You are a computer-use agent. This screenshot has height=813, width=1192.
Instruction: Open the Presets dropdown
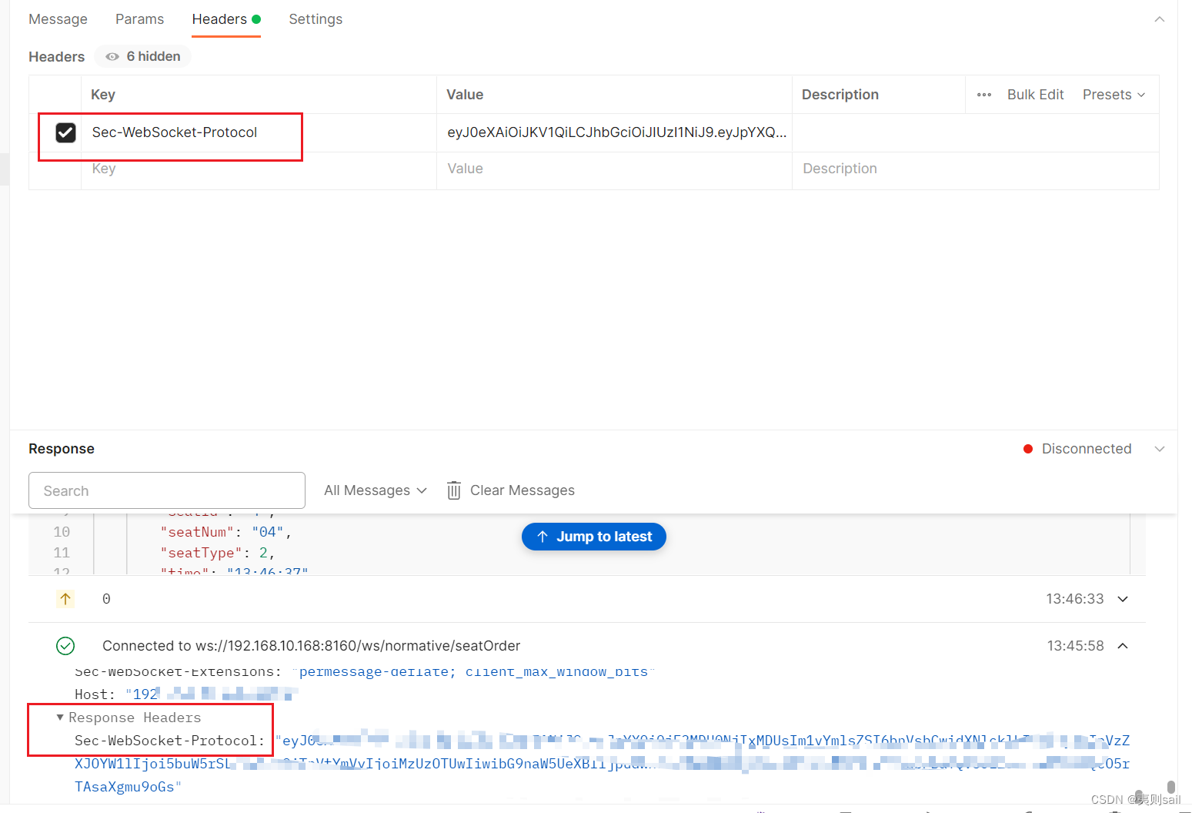[x=1113, y=94]
